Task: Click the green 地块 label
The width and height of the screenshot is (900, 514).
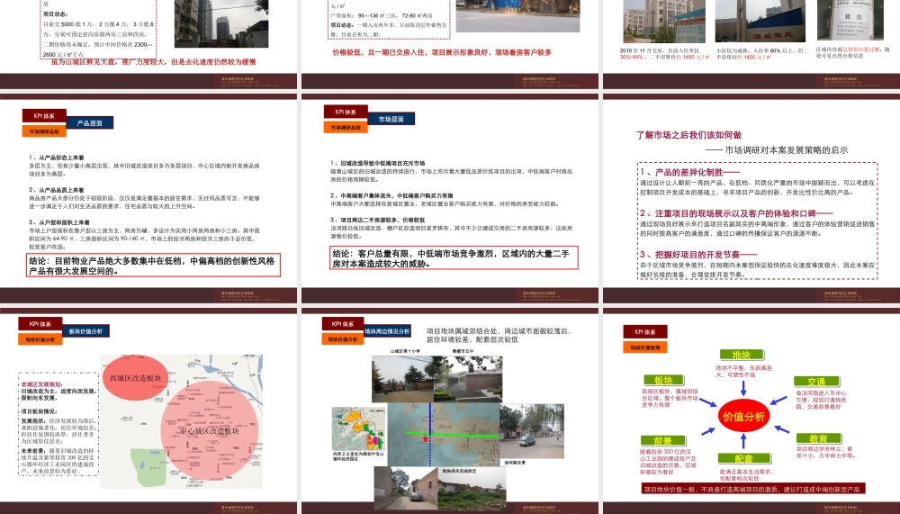Action: [x=742, y=355]
